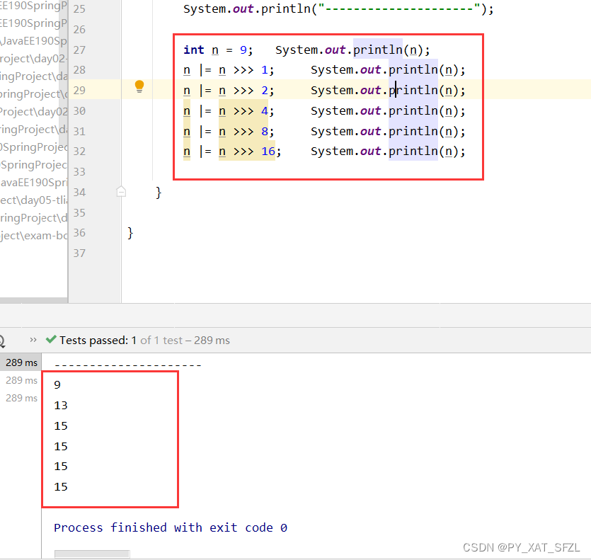Click the dashed separator line in the console output
This screenshot has height=560, width=591.
tap(128, 365)
